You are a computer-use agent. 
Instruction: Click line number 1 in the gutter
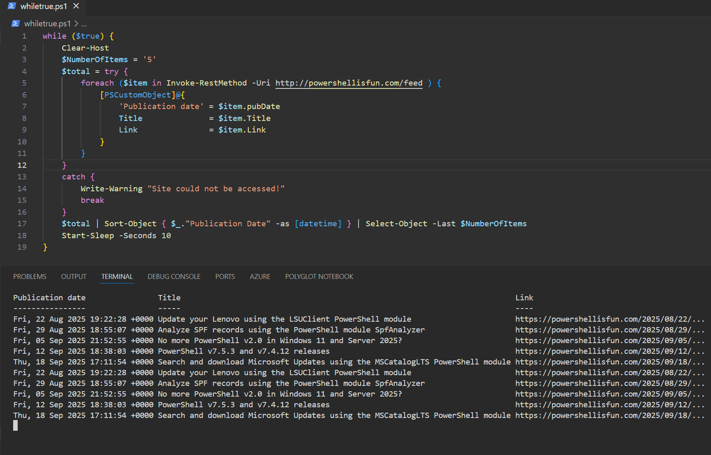pyautogui.click(x=24, y=36)
